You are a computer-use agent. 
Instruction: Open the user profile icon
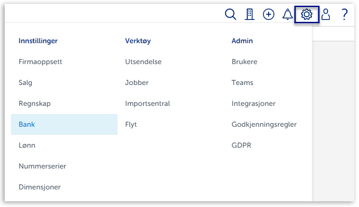pos(326,15)
